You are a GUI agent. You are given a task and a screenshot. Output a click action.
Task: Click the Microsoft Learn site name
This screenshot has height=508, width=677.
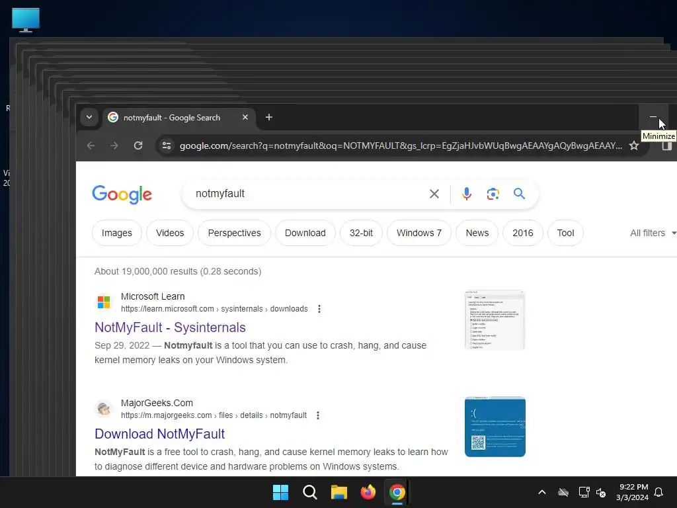pos(153,296)
